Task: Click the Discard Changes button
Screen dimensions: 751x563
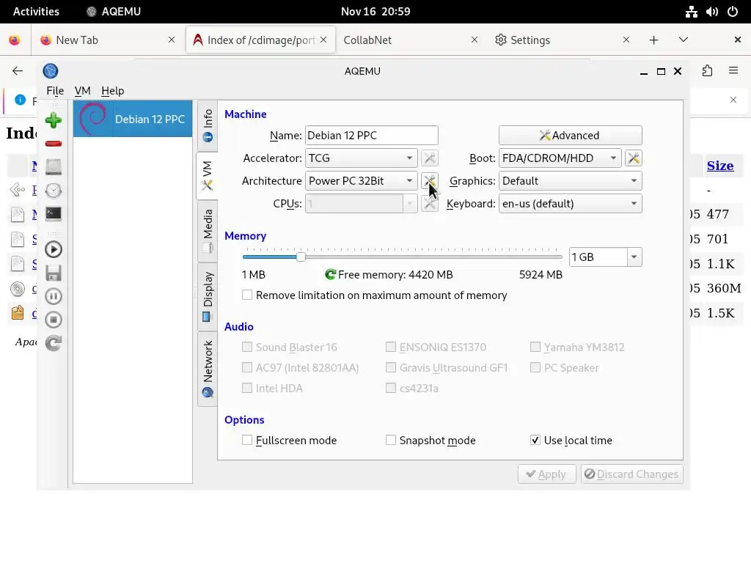Action: 631,474
